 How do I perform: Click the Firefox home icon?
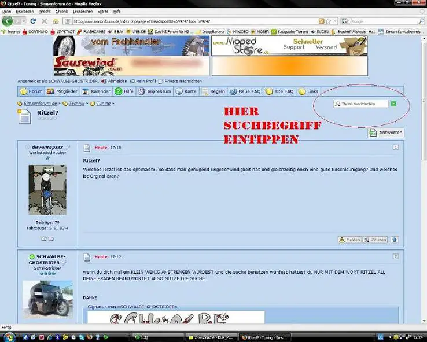(x=56, y=21)
